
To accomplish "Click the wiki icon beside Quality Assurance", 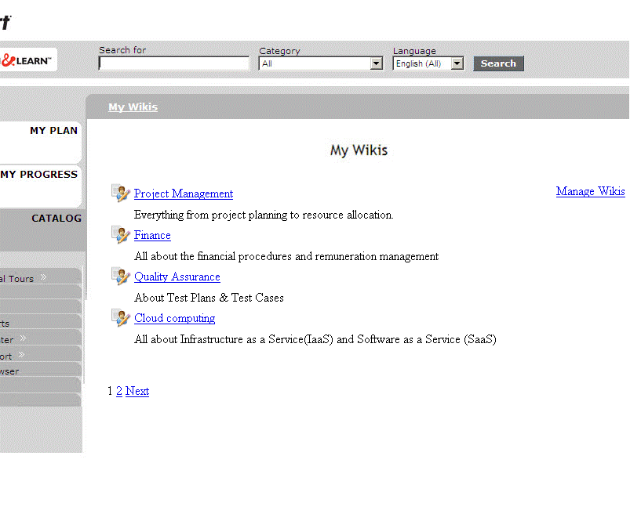I will 121,277.
